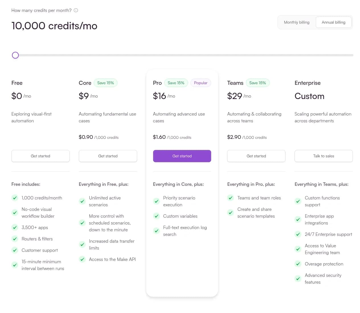Viewport: 360px width, 313px height.
Task: Click the $9 /mo Core price
Action: click(x=88, y=96)
